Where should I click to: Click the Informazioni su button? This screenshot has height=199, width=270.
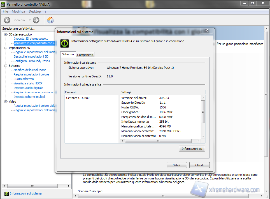tap(192, 149)
